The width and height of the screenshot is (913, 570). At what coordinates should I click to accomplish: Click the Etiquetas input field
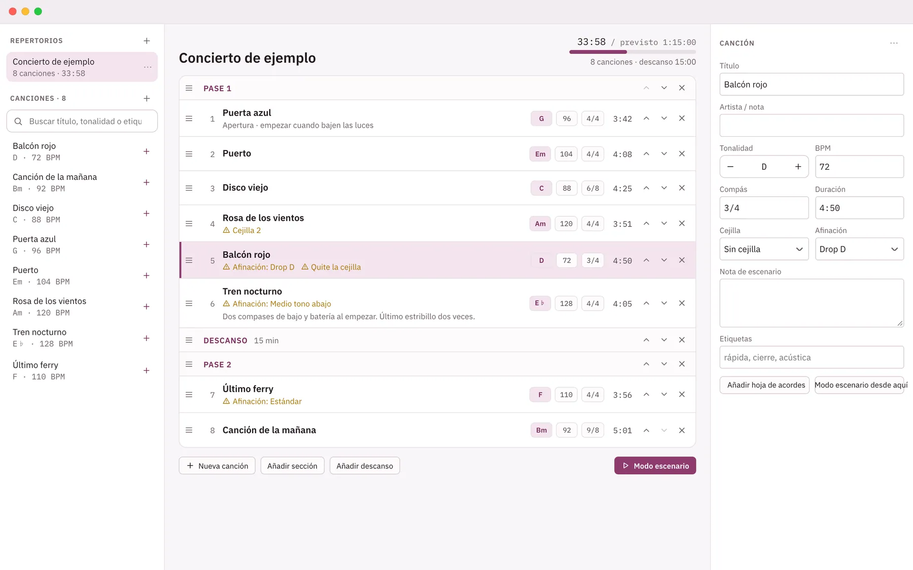pos(812,357)
